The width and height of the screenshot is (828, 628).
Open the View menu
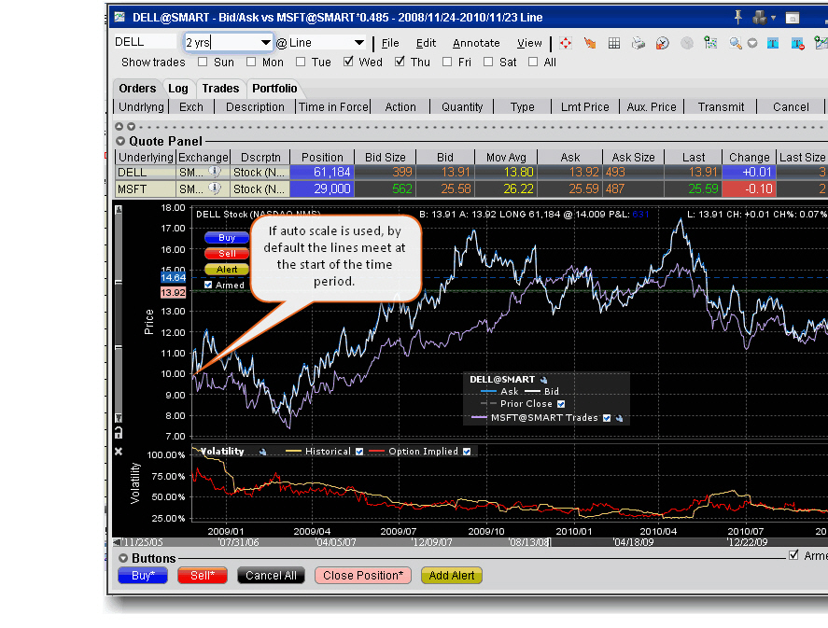pyautogui.click(x=529, y=43)
